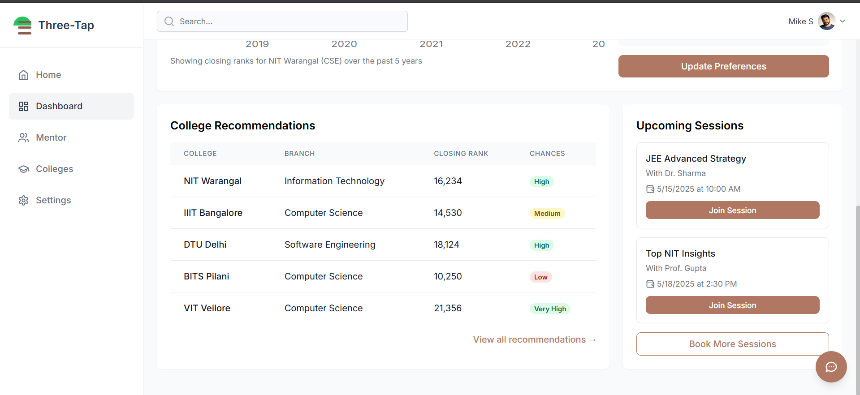Click Top NIT Insights session title

680,253
